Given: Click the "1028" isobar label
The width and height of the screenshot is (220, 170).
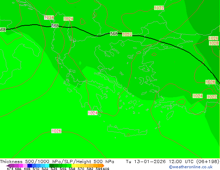Looking at the screenshot, I should tap(214, 43).
